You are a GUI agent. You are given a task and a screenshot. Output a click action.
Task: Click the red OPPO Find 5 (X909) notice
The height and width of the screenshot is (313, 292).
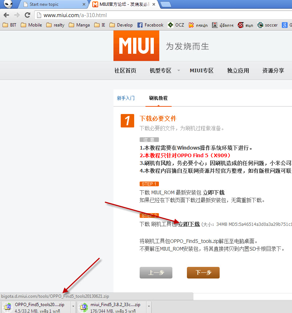185,155
